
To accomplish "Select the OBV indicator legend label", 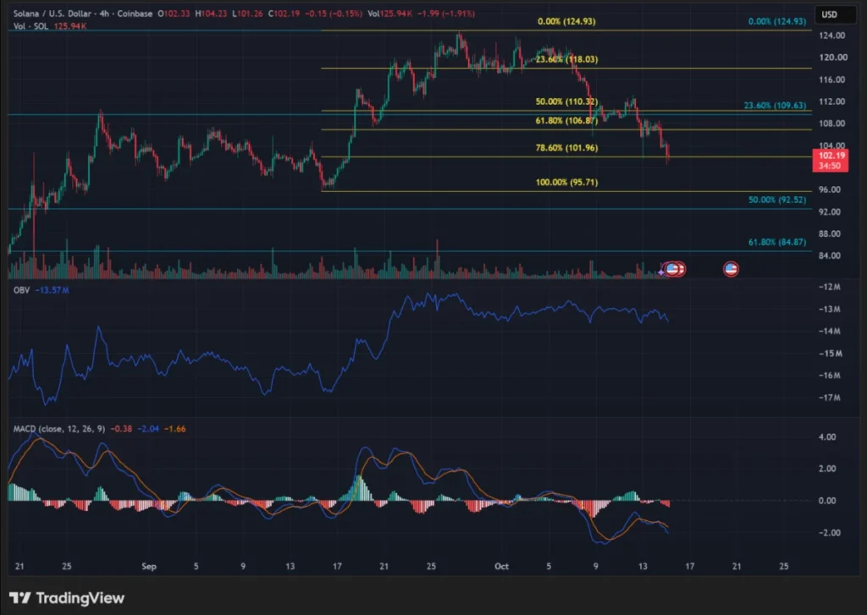I will 21,290.
